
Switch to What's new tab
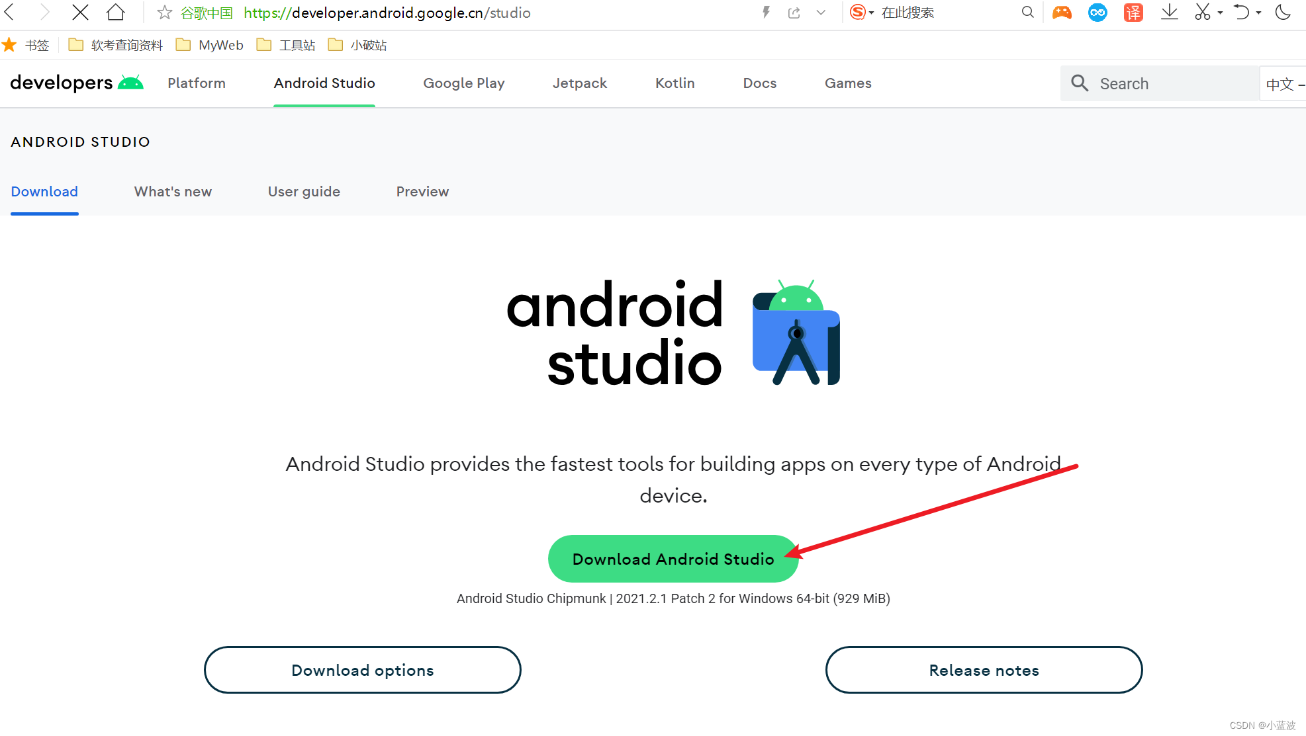173,192
